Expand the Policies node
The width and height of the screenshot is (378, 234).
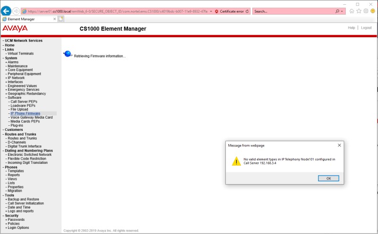tap(6, 224)
